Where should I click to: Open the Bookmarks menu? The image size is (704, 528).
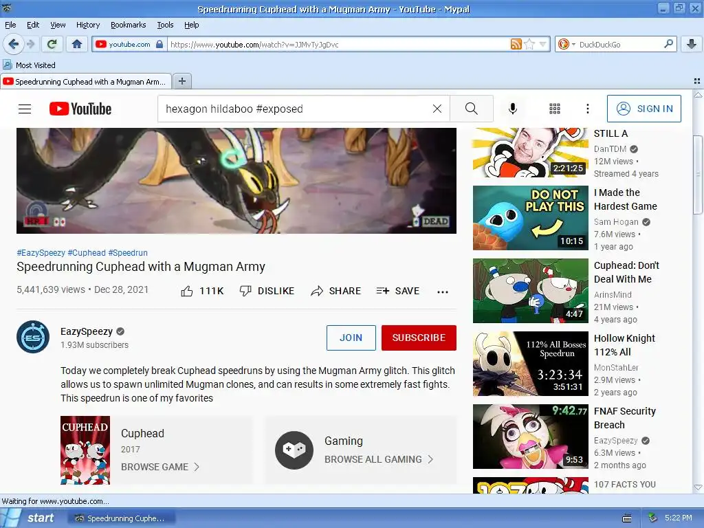(128, 25)
